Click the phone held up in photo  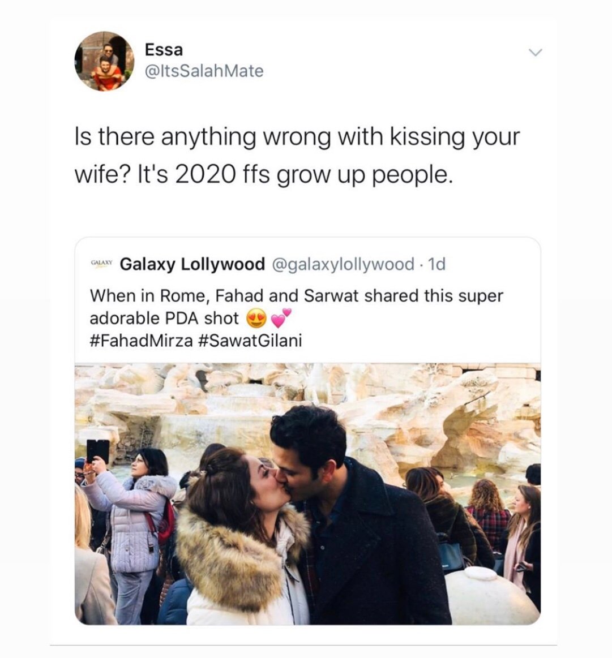[98, 451]
